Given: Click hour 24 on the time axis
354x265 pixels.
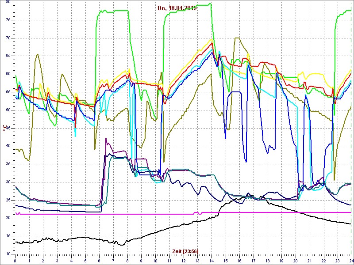Looking at the screenshot, I should (x=351, y=261).
